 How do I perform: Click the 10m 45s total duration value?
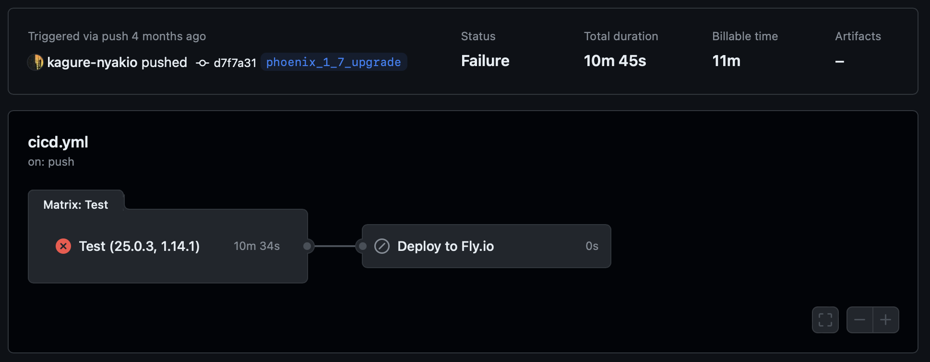pyautogui.click(x=615, y=61)
